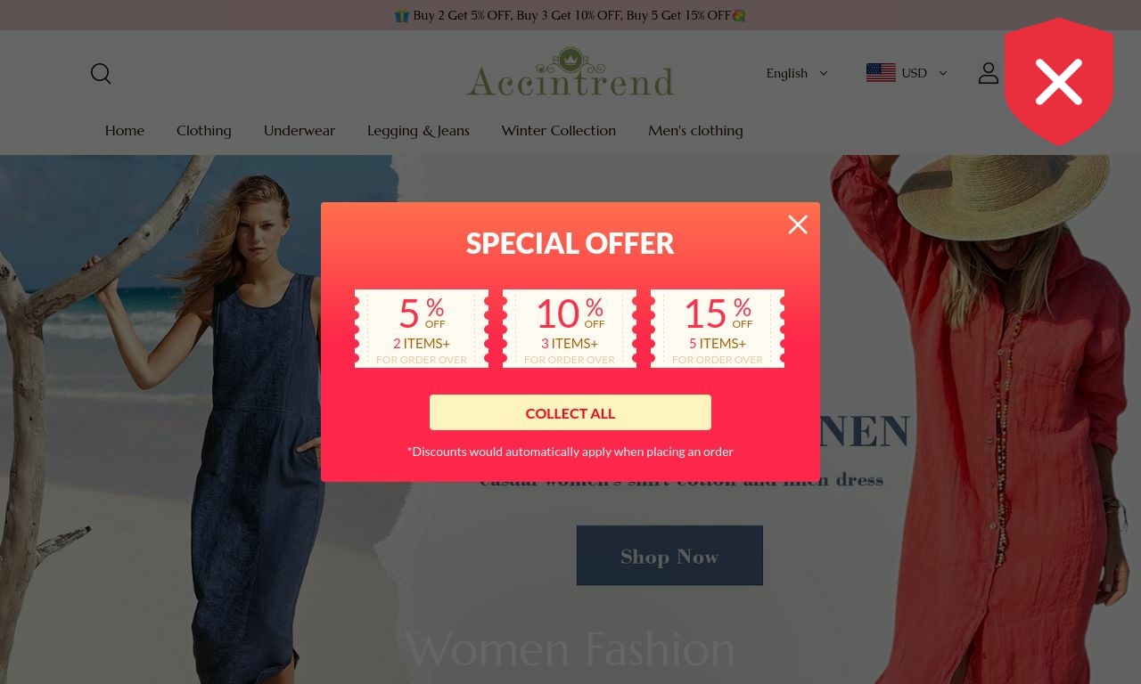This screenshot has width=1141, height=684.
Task: Click the Collect All button
Action: (x=570, y=412)
